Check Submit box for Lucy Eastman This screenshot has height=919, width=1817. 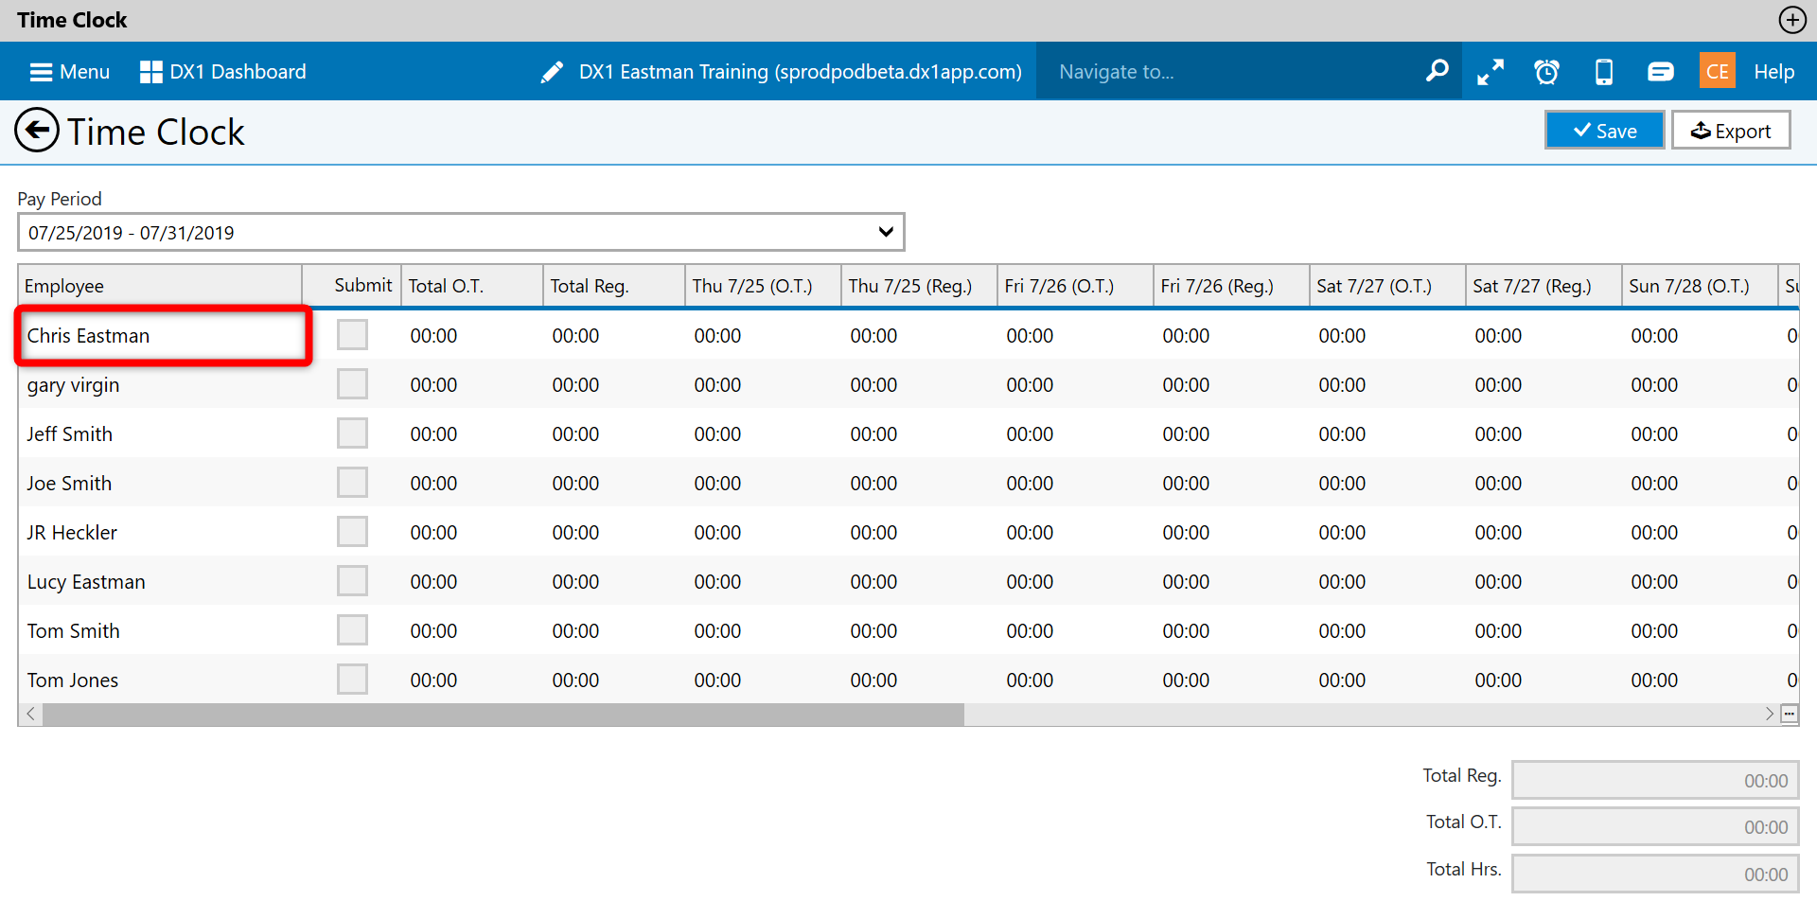[x=352, y=580]
